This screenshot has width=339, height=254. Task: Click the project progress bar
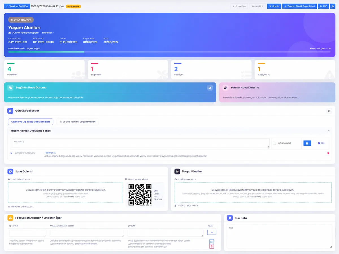(169, 52)
